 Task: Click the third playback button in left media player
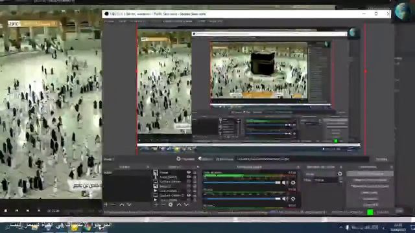click(x=28, y=211)
